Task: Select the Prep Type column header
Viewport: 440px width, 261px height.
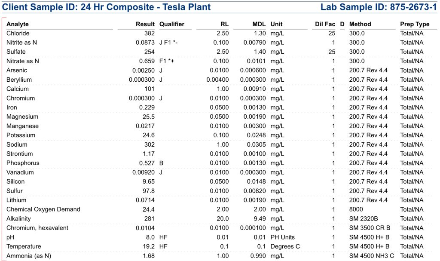Action: click(x=415, y=24)
